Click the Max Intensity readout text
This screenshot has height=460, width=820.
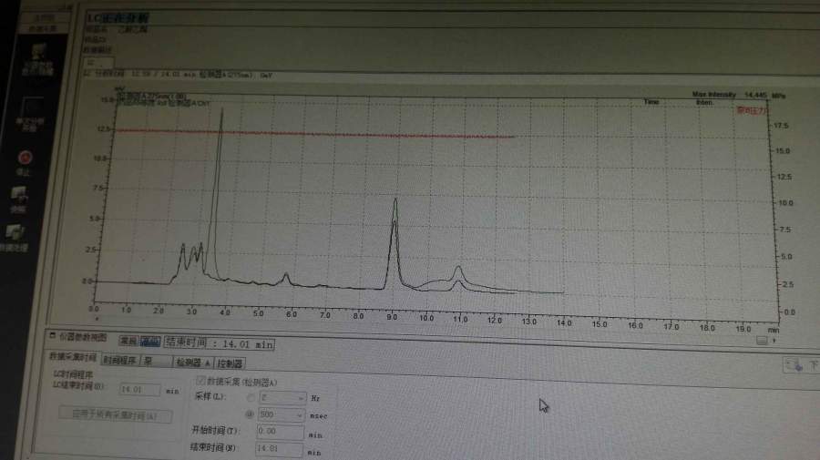[730, 95]
